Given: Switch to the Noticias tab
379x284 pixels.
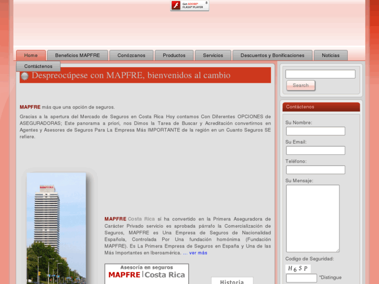Looking at the screenshot, I should [x=331, y=55].
